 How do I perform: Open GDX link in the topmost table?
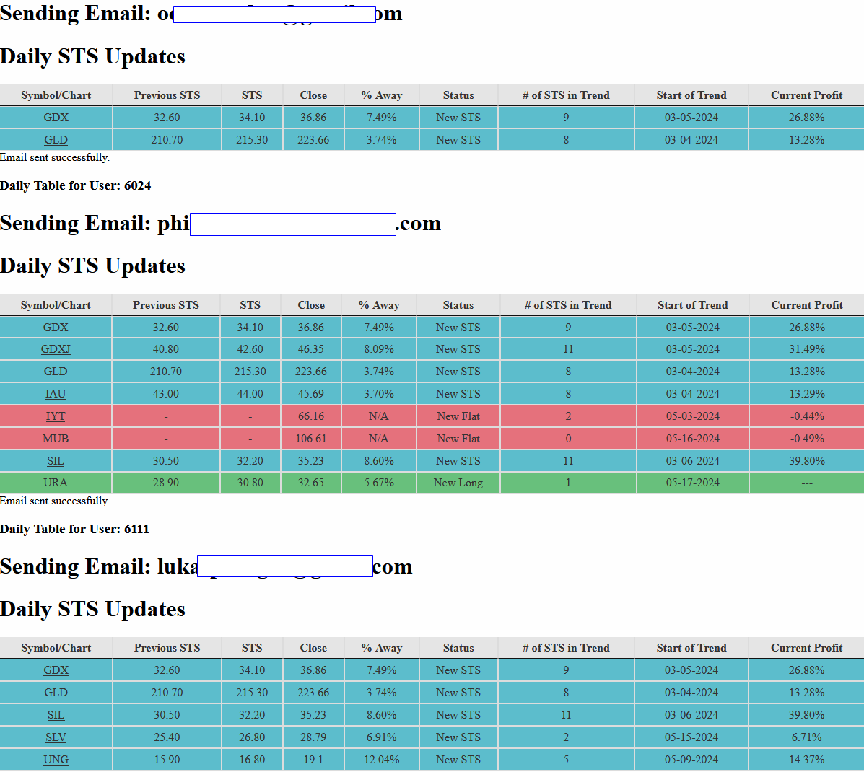[56, 118]
